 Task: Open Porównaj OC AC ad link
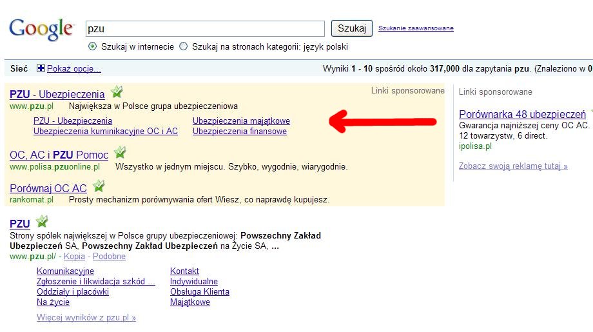point(48,188)
